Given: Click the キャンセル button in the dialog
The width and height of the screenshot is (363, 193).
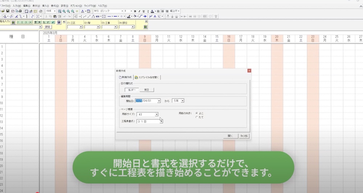Looking at the screenshot, I should tap(244, 136).
